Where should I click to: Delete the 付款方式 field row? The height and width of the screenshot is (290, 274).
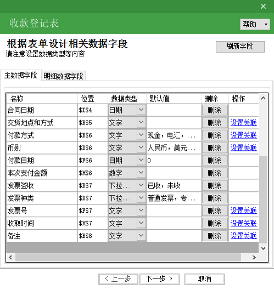pyautogui.click(x=215, y=135)
